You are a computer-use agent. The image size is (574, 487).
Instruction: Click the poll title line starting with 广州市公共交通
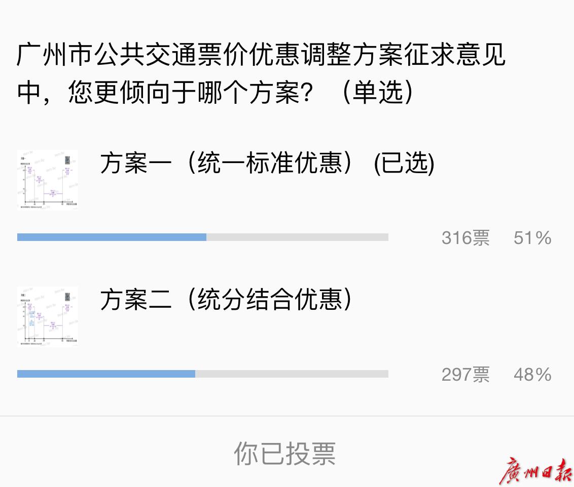point(261,55)
